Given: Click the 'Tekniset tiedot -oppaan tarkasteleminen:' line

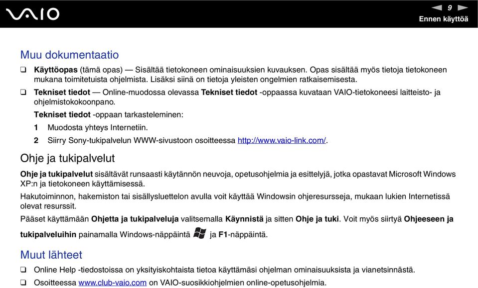Looking at the screenshot, I should [x=109, y=114].
